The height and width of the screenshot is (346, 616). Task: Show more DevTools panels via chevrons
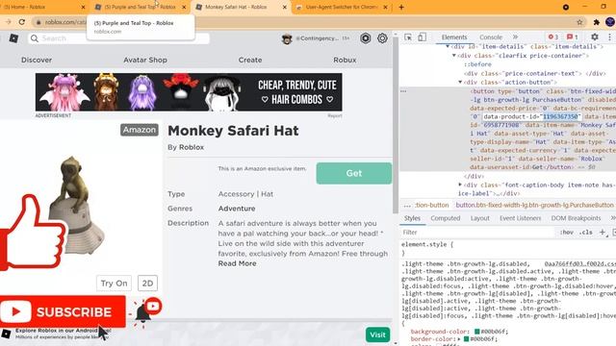point(516,37)
